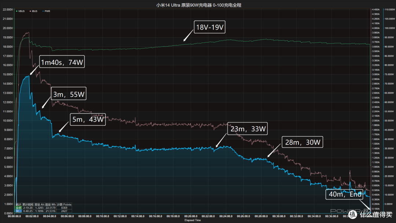Click the 75.000W power axis label
The height and width of the screenshot is (223, 396).
pos(390,74)
